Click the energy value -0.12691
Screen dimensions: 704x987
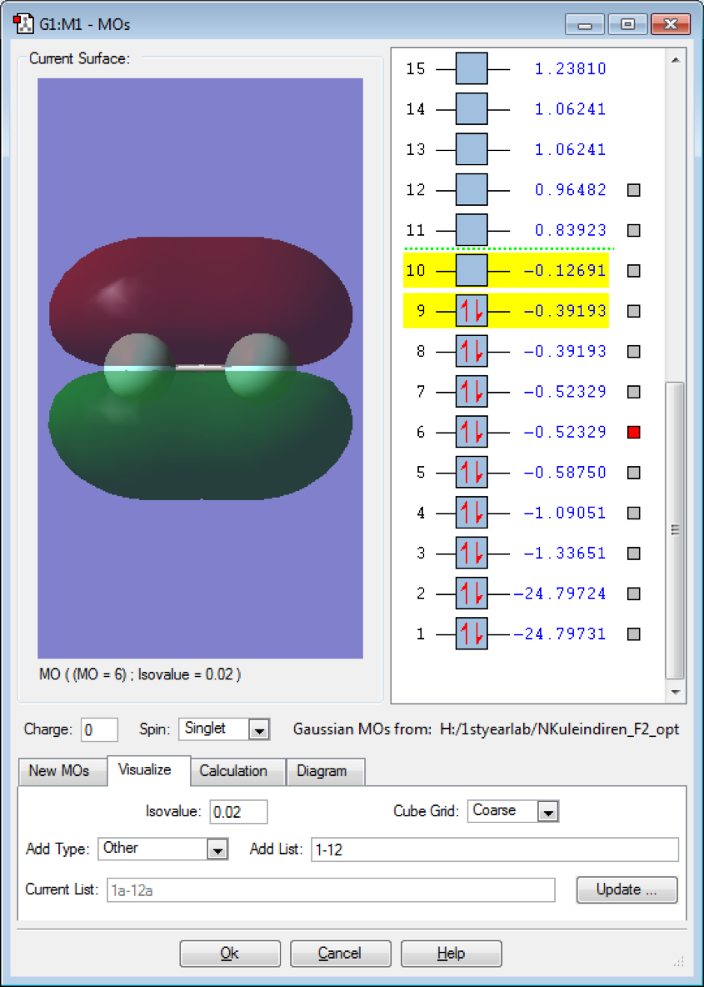[564, 271]
